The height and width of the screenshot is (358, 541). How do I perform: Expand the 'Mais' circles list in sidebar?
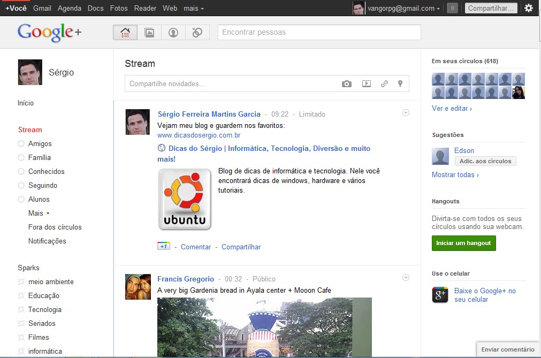39,213
